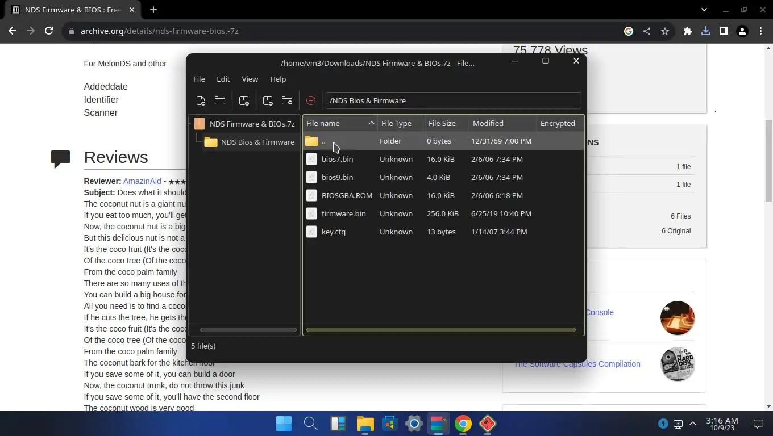773x436 pixels.
Task: Open the file manager from the taskbar
Action: pos(365,424)
